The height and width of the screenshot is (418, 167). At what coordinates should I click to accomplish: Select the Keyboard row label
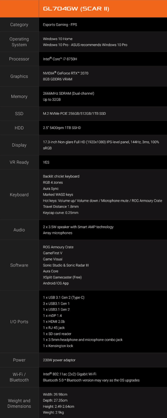click(19, 195)
